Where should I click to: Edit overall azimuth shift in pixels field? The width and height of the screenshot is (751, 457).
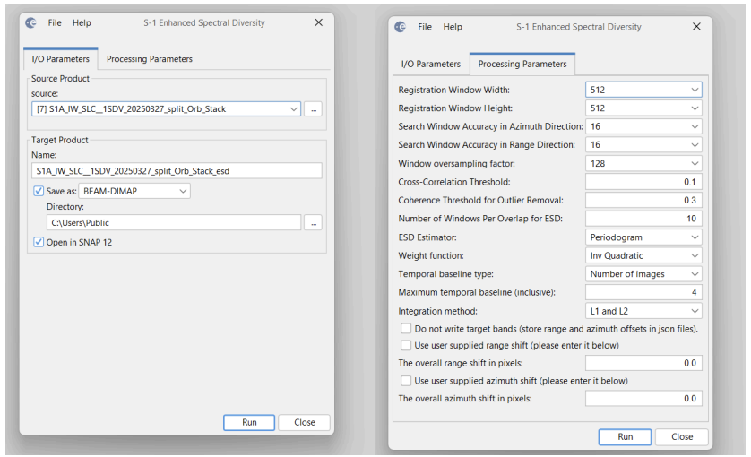point(643,398)
